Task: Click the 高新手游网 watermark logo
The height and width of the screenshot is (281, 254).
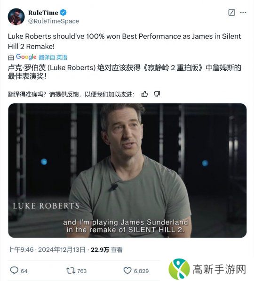Action: coord(207,269)
